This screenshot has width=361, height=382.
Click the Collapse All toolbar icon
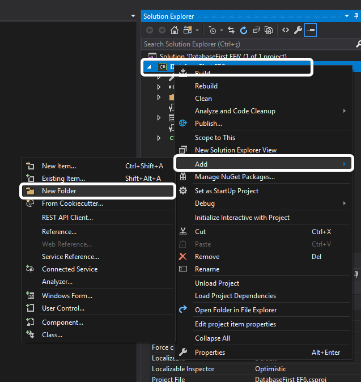(256, 30)
